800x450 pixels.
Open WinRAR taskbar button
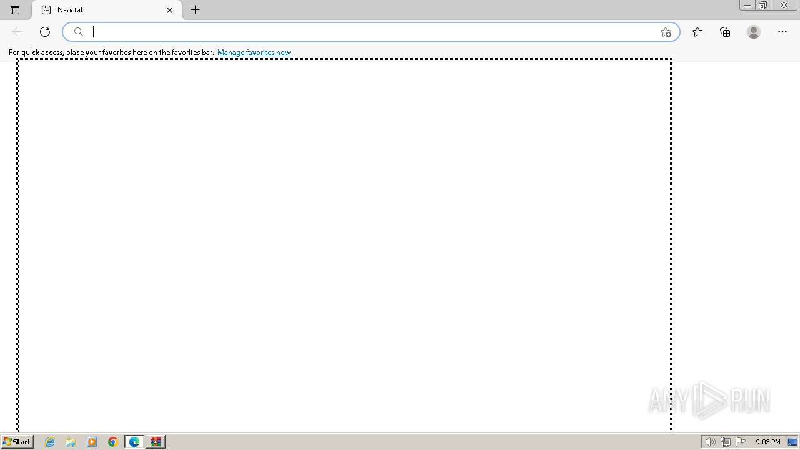[x=156, y=442]
